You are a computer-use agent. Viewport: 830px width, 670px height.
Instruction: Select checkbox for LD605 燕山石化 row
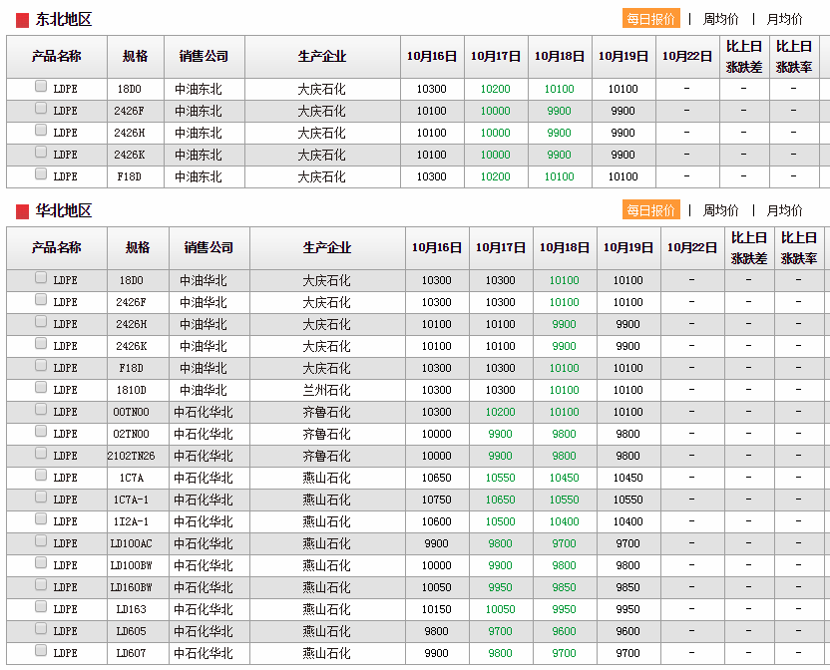tap(41, 629)
